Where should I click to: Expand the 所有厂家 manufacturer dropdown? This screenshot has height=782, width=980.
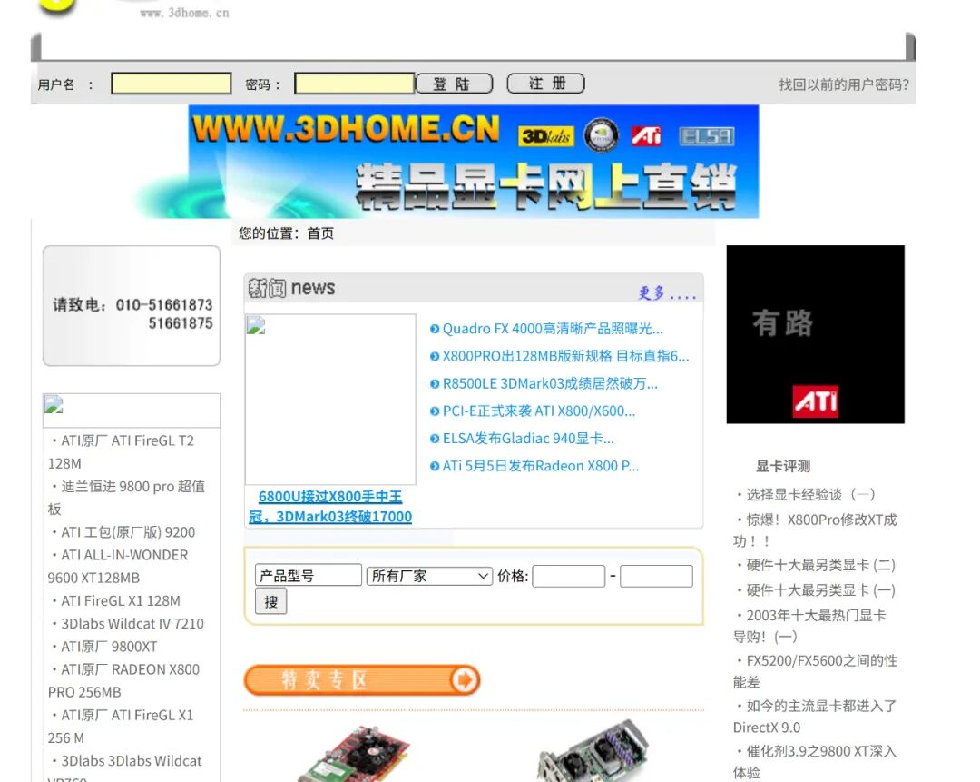pos(429,576)
